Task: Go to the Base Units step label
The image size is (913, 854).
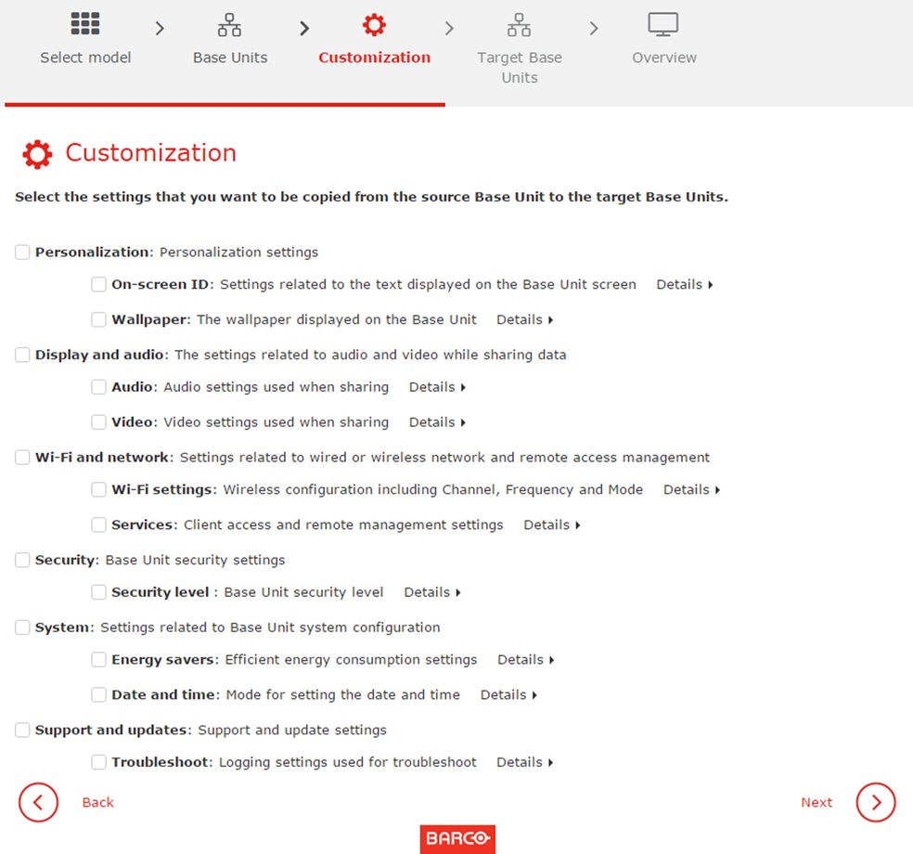Action: tap(230, 58)
